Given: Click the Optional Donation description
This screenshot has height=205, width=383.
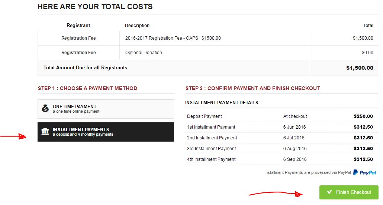Looking at the screenshot, I should pos(144,53).
